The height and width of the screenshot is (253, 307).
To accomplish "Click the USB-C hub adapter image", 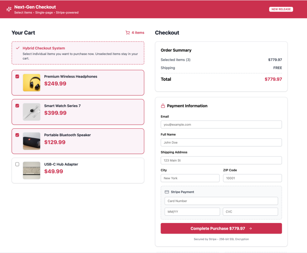I will (32, 170).
